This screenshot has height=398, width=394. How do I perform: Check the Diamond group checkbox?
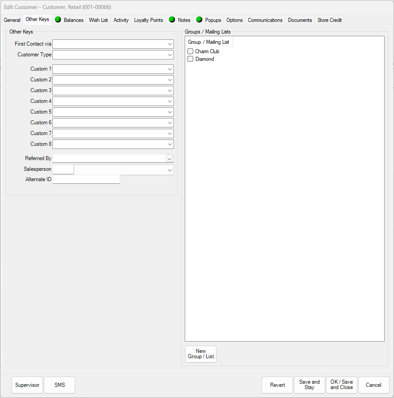coord(190,59)
